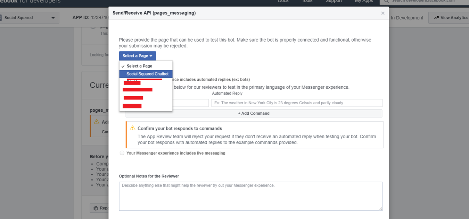Image resolution: width=469 pixels, height=219 pixels.
Task: Expand the Social Squared app selector
Action: coord(30,18)
